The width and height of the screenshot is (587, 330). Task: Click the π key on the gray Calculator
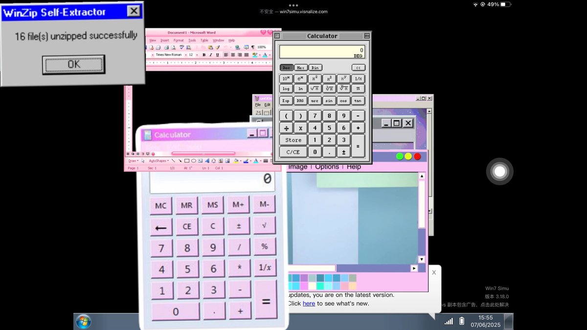point(358,88)
